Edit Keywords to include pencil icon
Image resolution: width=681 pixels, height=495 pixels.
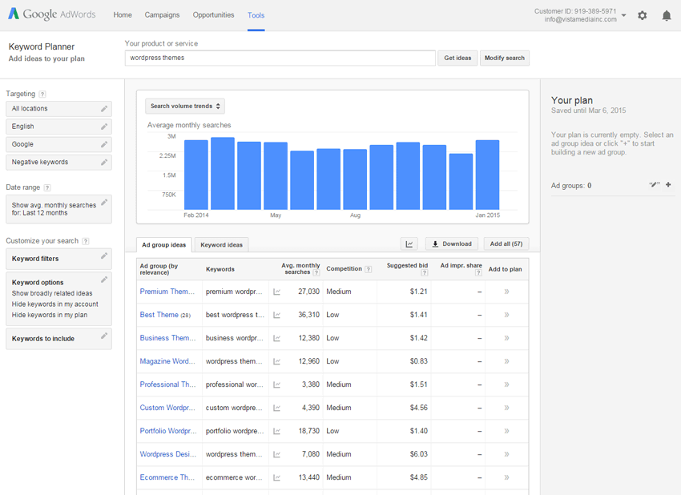104,336
